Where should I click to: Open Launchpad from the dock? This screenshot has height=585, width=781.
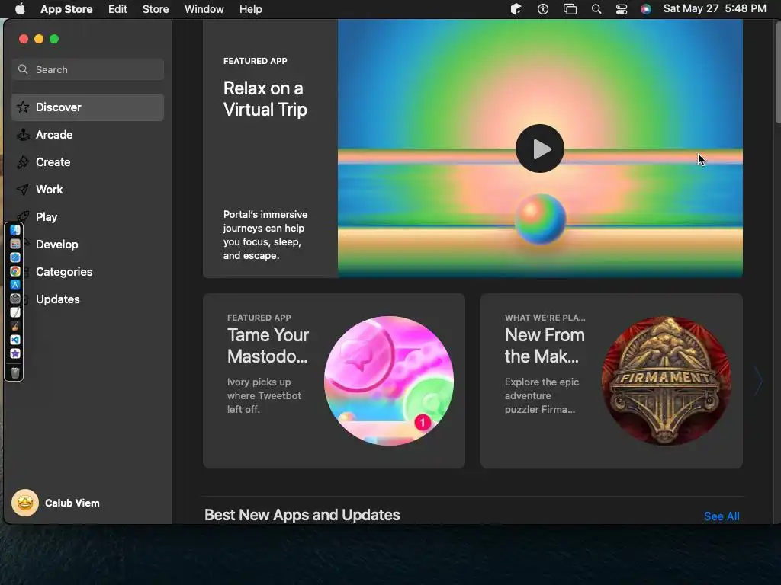[15, 244]
